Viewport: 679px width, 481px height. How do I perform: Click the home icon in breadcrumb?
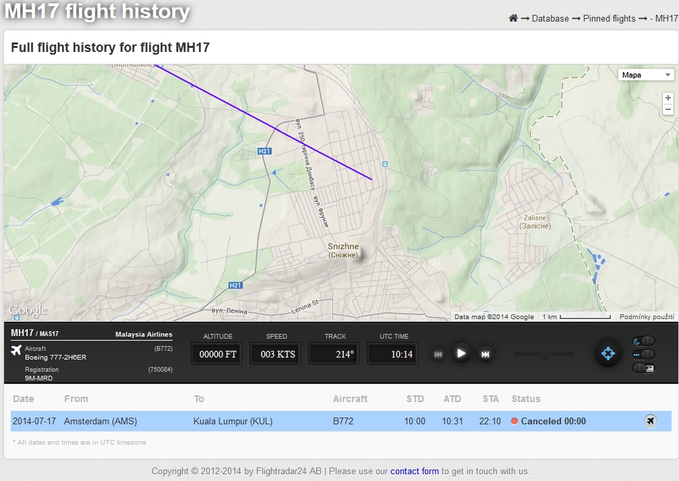coord(513,18)
